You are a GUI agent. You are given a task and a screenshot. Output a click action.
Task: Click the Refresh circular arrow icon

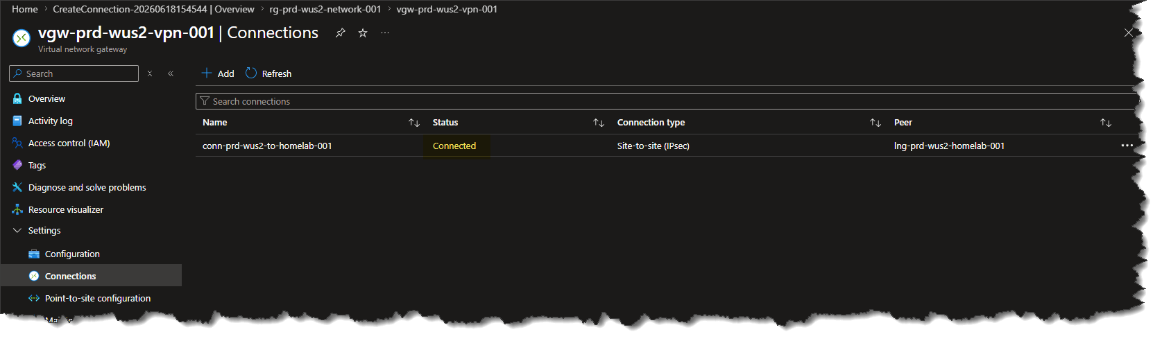[251, 73]
